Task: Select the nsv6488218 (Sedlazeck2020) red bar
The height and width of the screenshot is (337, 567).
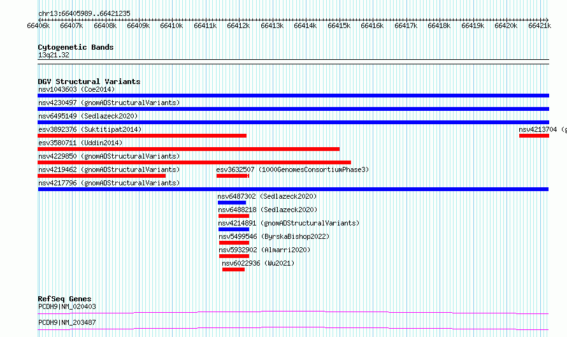Action: (x=234, y=216)
